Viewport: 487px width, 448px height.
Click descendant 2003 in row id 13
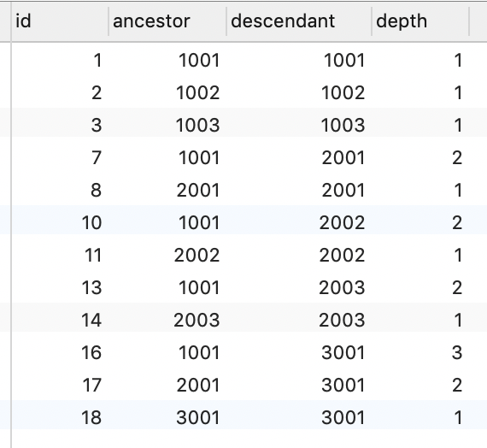click(342, 287)
